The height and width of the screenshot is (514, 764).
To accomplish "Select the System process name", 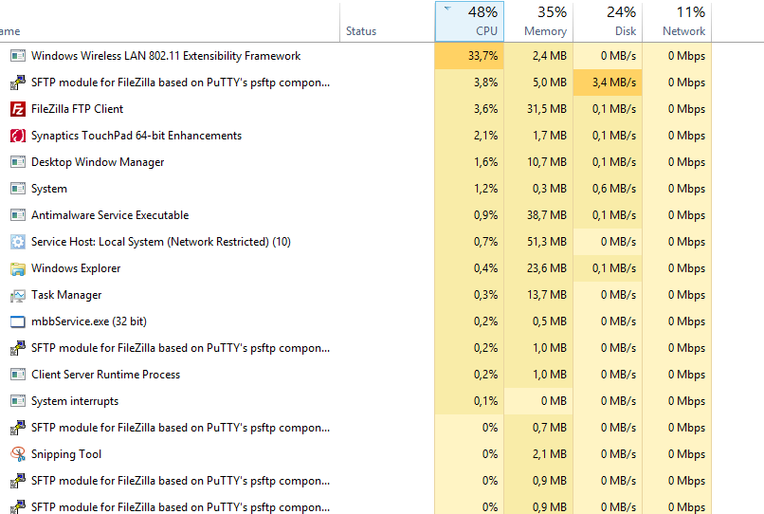I will pos(48,189).
